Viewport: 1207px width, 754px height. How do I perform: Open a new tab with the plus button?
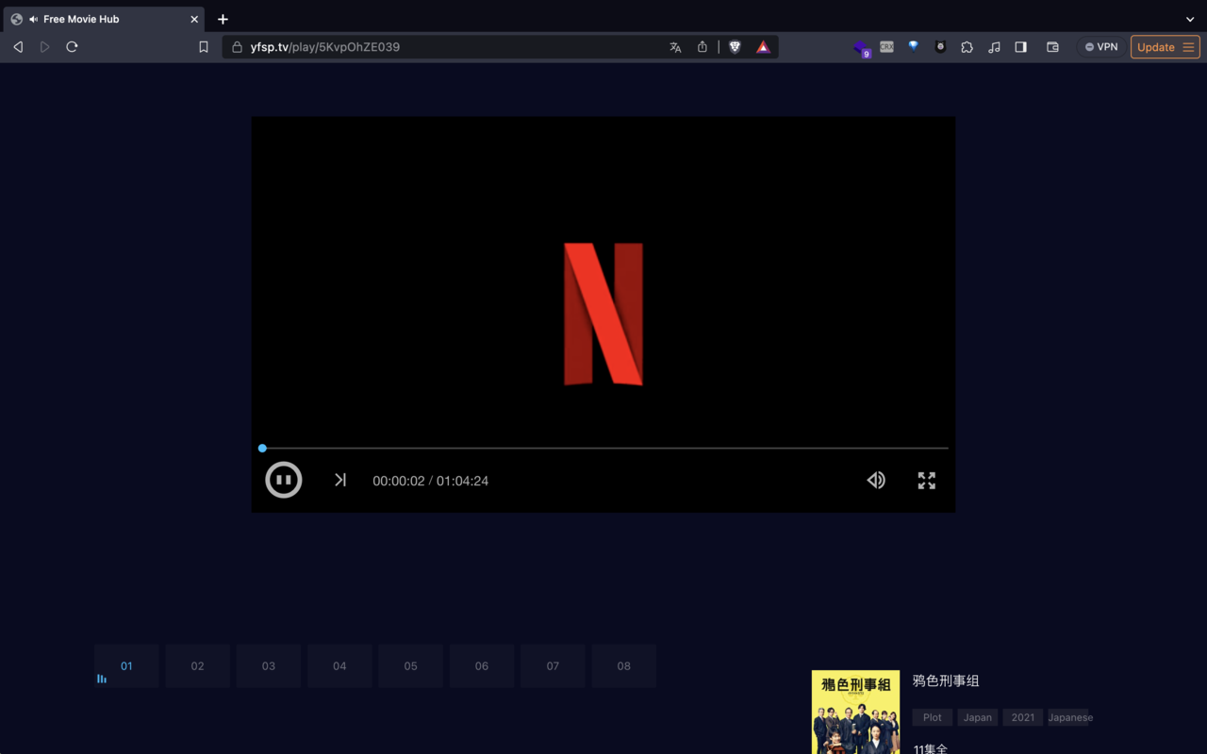(223, 19)
